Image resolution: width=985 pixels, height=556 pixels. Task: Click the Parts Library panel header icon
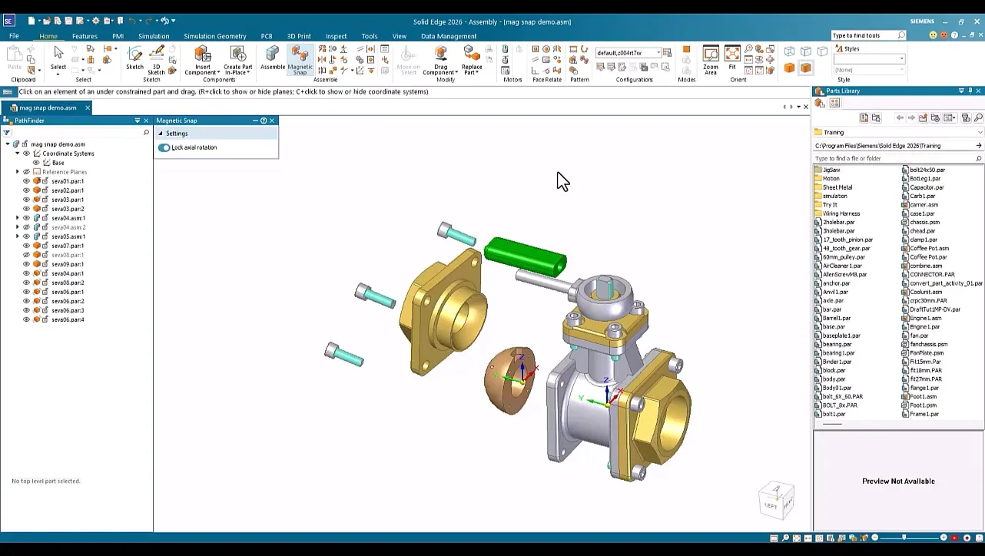pos(820,91)
